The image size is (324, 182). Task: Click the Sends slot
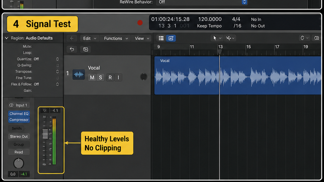pos(17,128)
